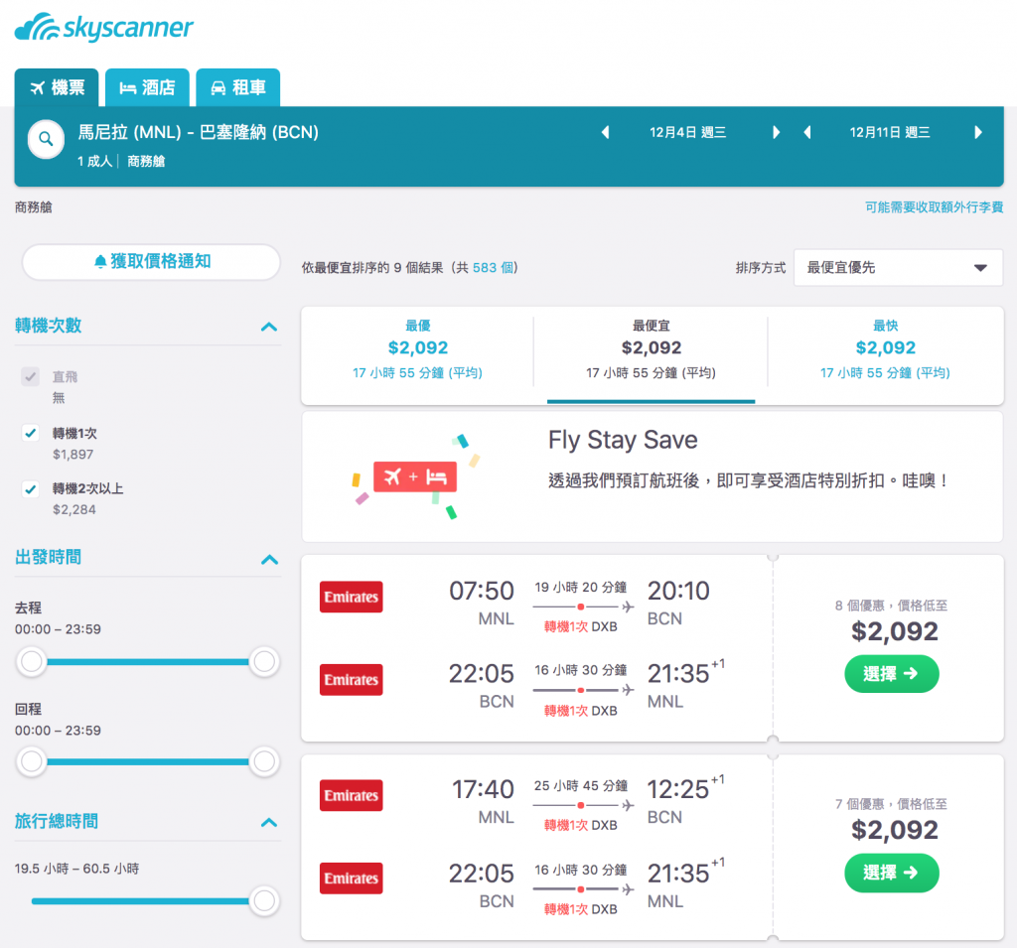Image resolution: width=1017 pixels, height=948 pixels.
Task: Switch to the 酒店 hotels tab
Action: (147, 87)
